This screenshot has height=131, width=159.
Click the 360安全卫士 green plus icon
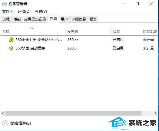(x=11, y=40)
